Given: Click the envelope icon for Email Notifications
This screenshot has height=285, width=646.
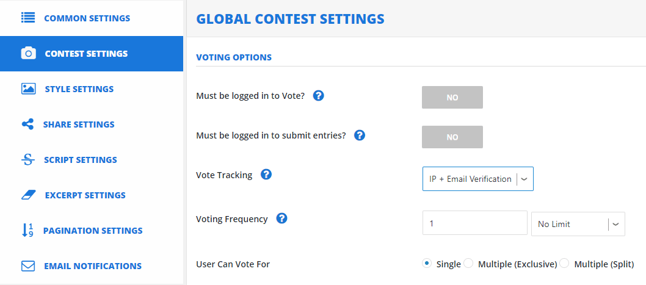Looking at the screenshot, I should coord(28,266).
